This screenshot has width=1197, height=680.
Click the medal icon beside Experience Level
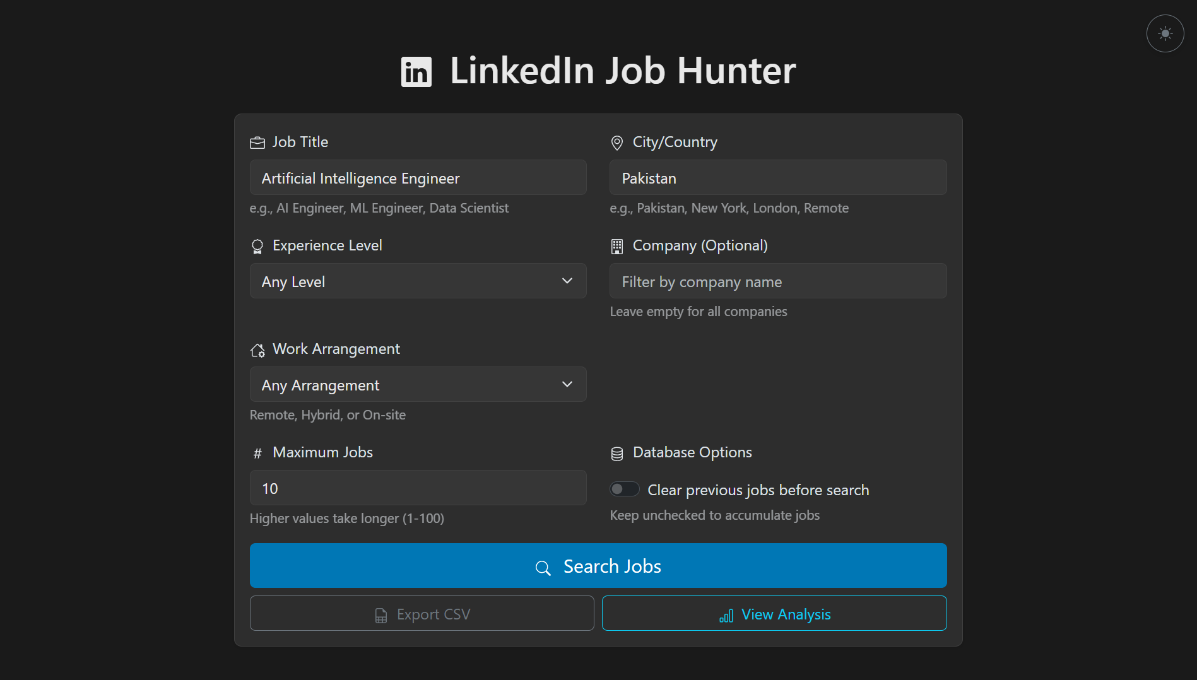[257, 246]
